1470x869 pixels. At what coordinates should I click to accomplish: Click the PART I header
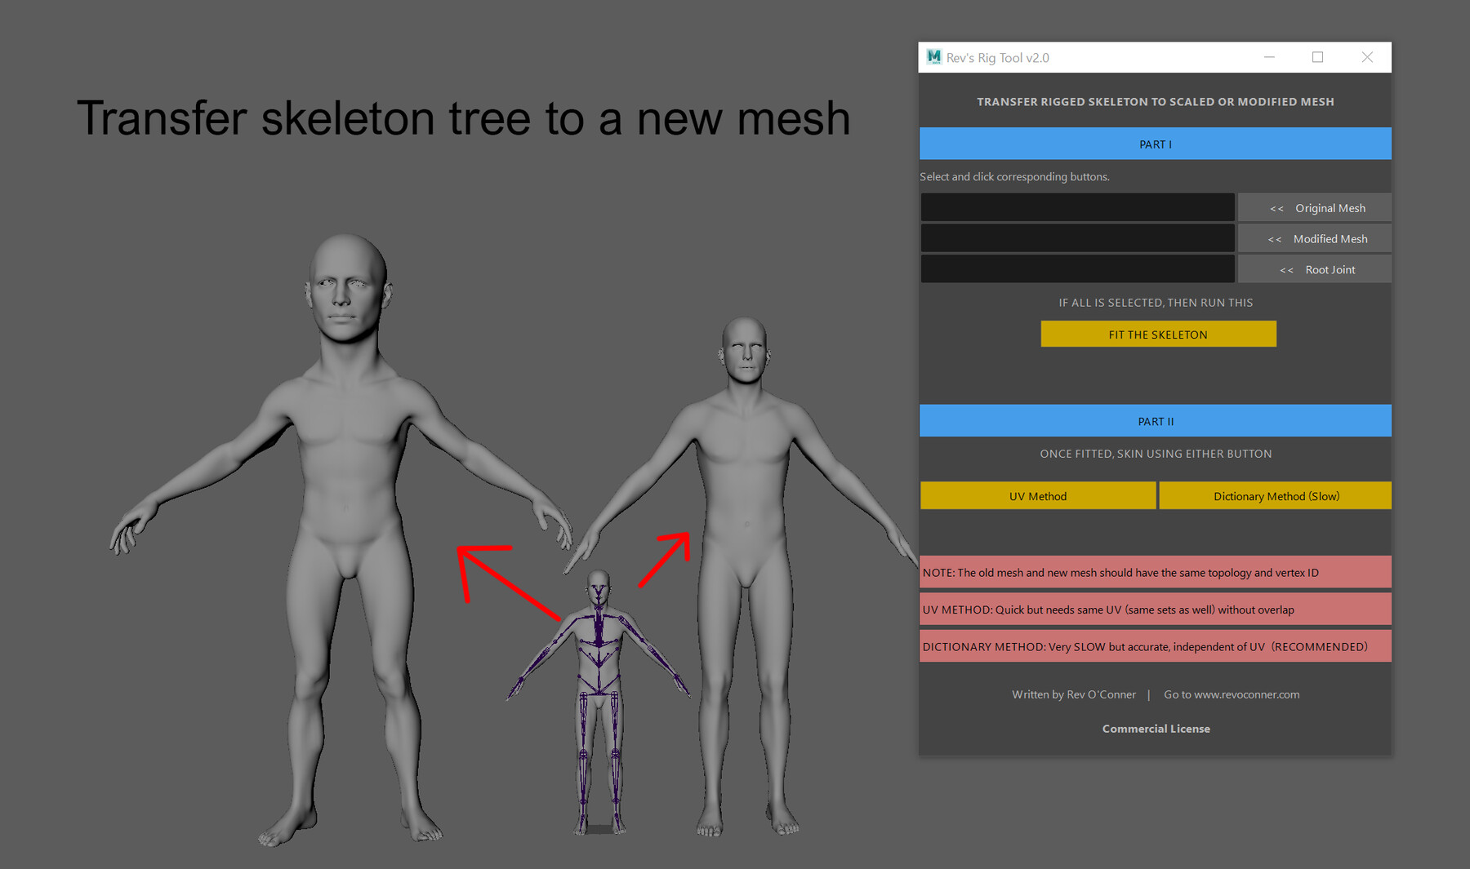(x=1155, y=144)
